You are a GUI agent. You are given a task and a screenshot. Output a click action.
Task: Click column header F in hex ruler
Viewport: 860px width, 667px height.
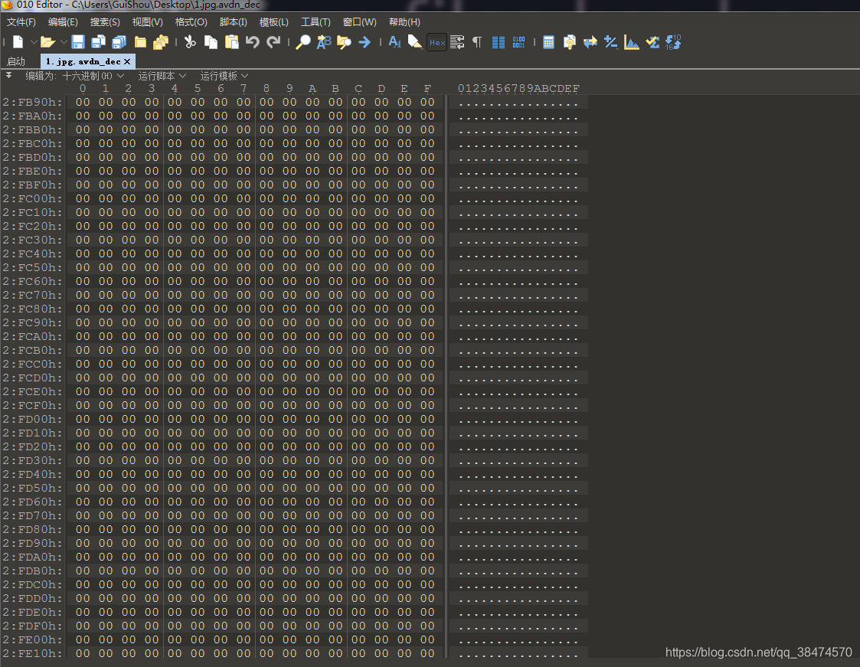(x=427, y=88)
